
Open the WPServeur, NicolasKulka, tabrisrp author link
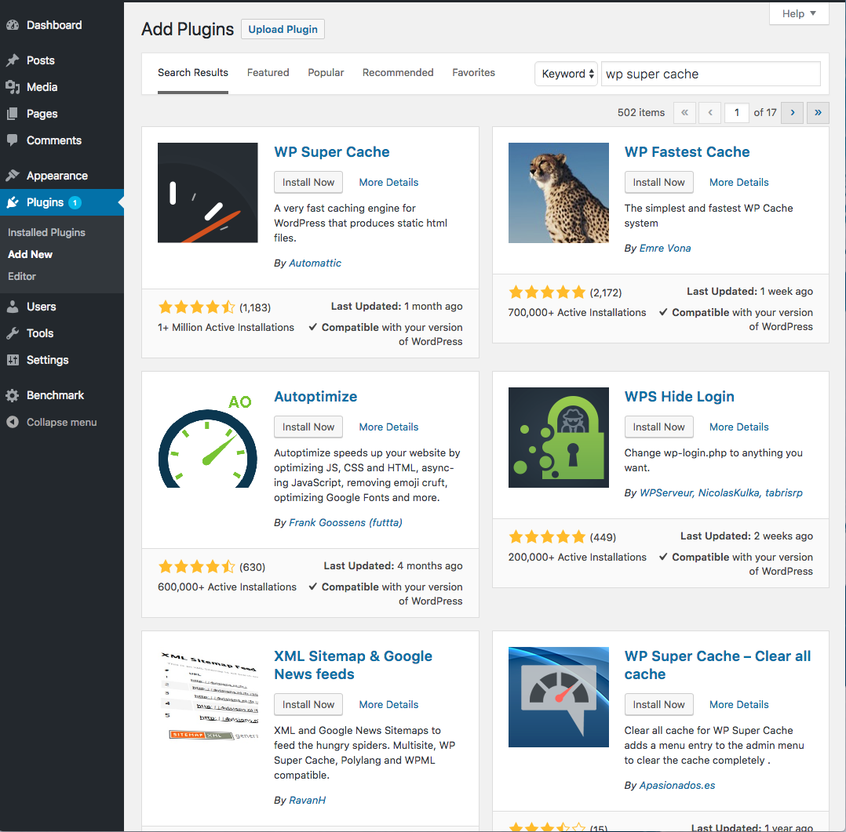click(x=720, y=492)
